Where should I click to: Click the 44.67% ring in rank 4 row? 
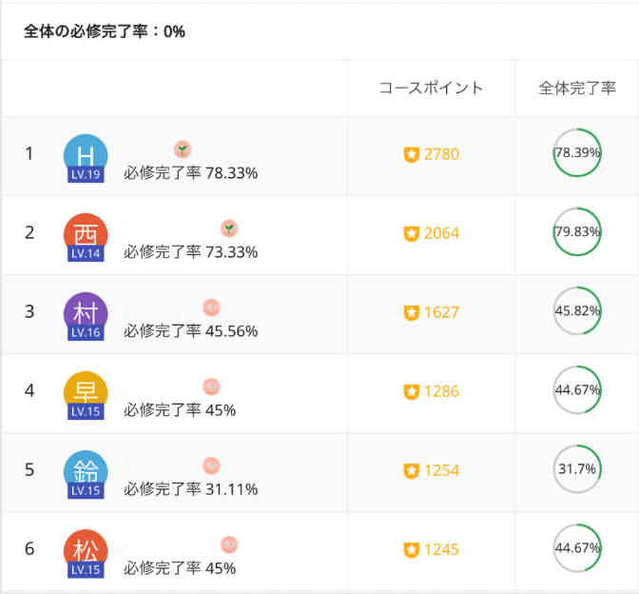pos(577,390)
